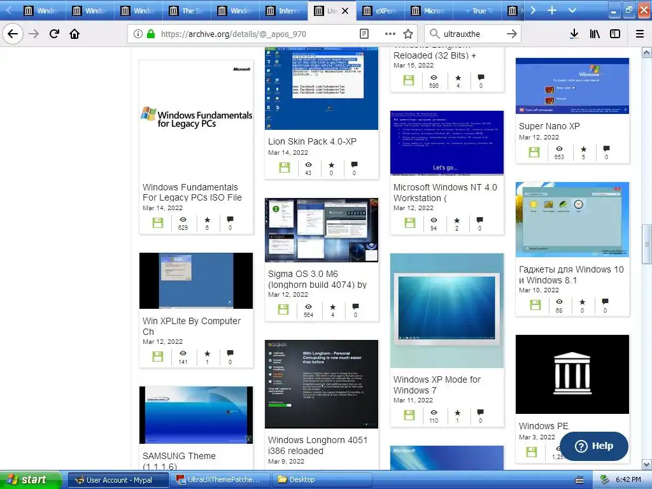
Task: Open Windows XP Mode for Windows 7
Action: point(437,385)
